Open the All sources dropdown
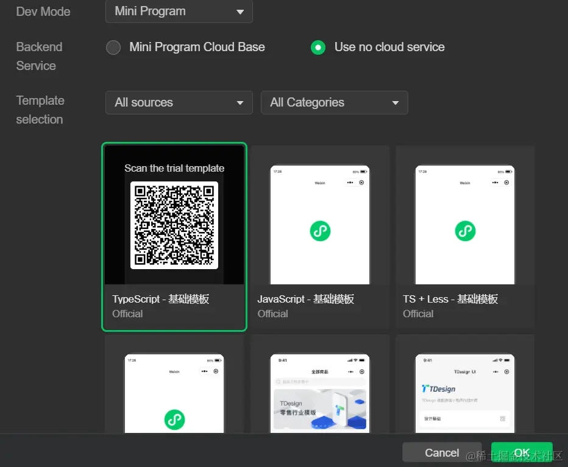The width and height of the screenshot is (568, 467). click(x=179, y=102)
